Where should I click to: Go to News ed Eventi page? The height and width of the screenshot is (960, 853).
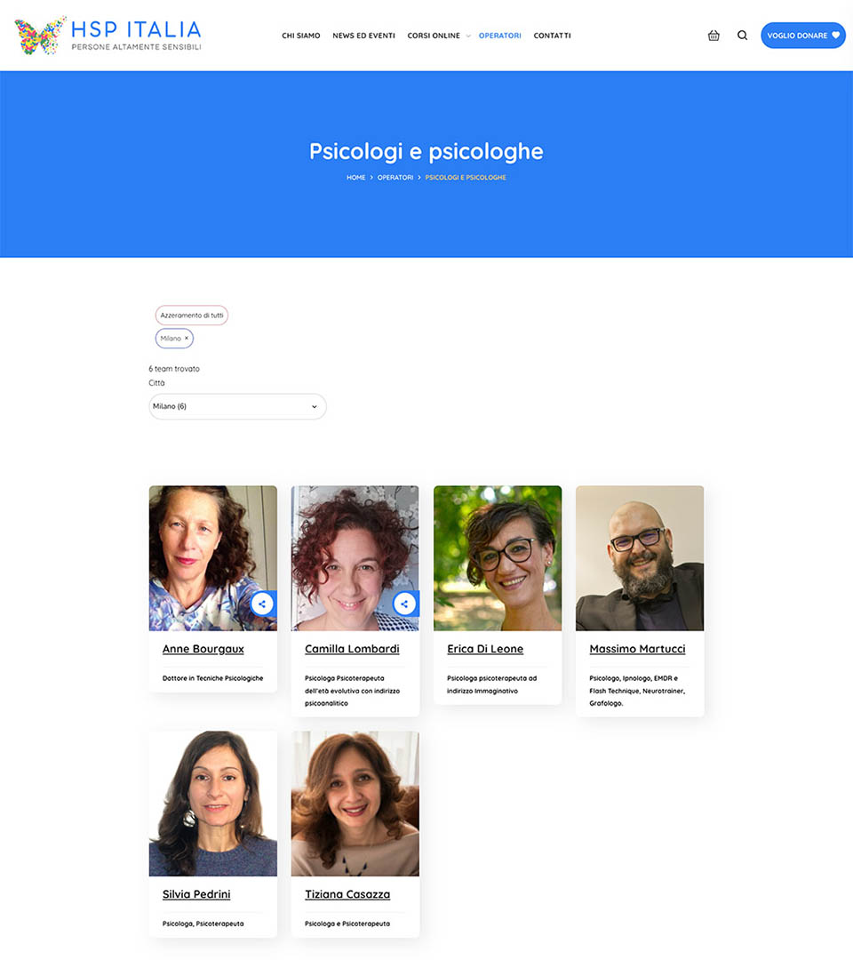[x=363, y=36]
